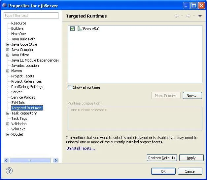207x180 pixels.
Task: Click the back navigation arrow icon
Action: 177,16
